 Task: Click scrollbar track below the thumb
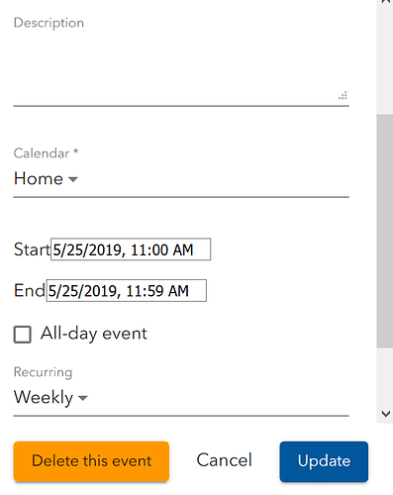click(x=385, y=377)
